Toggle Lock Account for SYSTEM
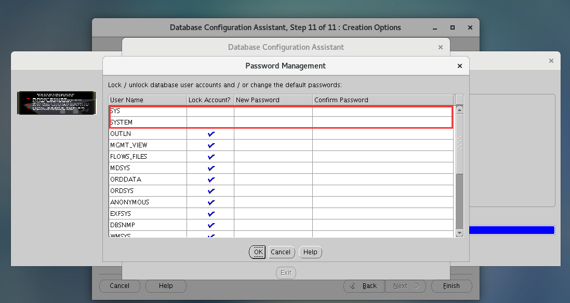The image size is (570, 303). coord(210,122)
